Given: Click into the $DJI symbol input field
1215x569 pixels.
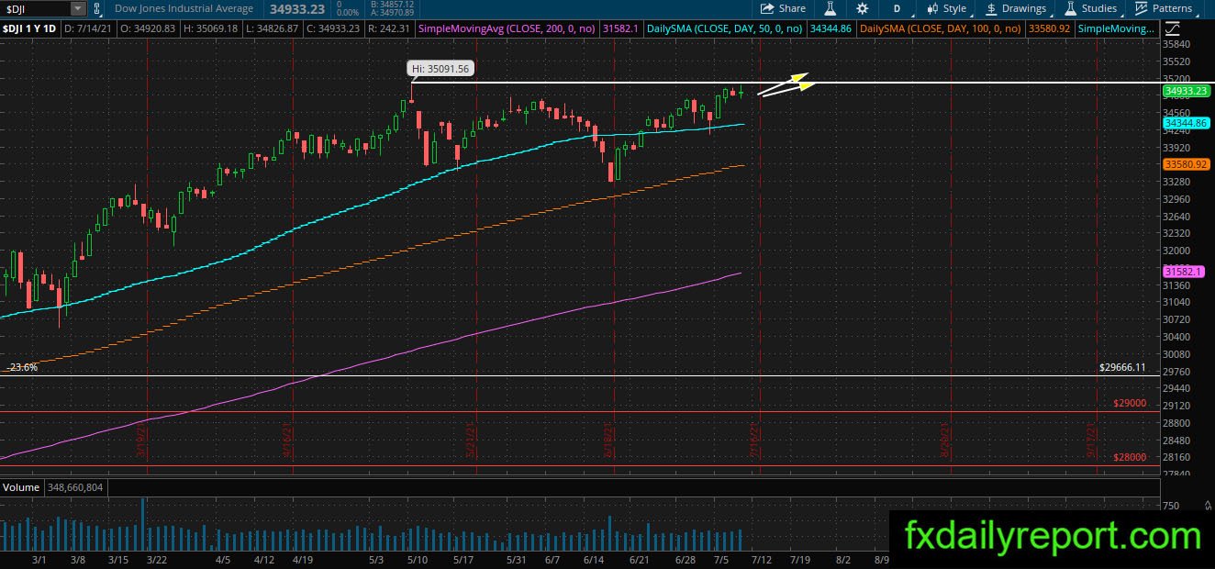Looking at the screenshot, I should point(36,8).
